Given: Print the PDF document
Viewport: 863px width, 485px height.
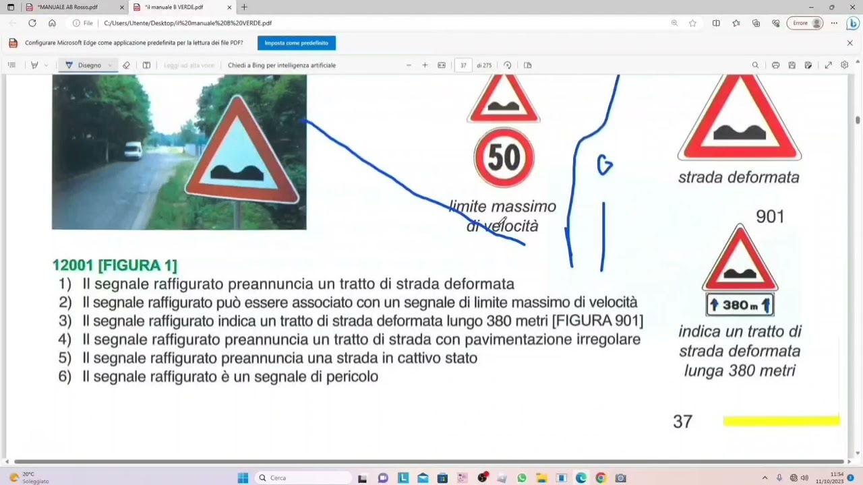Looking at the screenshot, I should pyautogui.click(x=775, y=65).
